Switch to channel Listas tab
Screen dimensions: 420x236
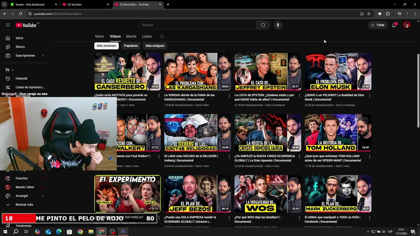pos(147,36)
